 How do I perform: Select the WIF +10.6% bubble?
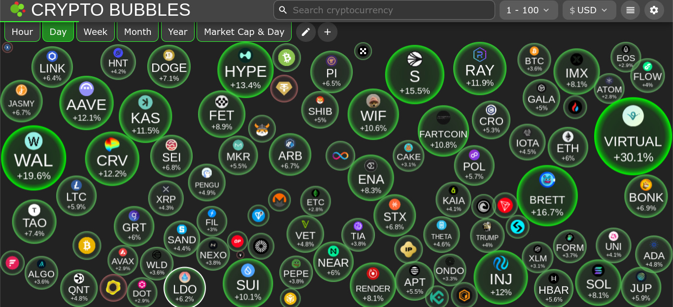point(373,114)
